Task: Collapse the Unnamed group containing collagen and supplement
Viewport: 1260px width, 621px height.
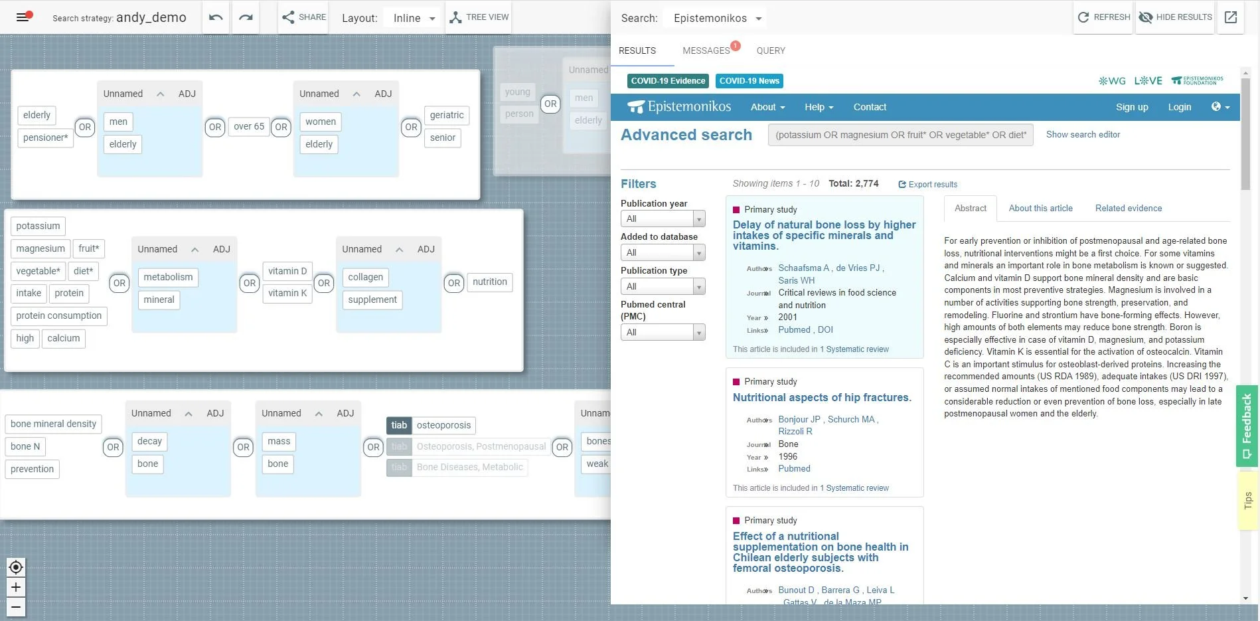Action: click(399, 250)
